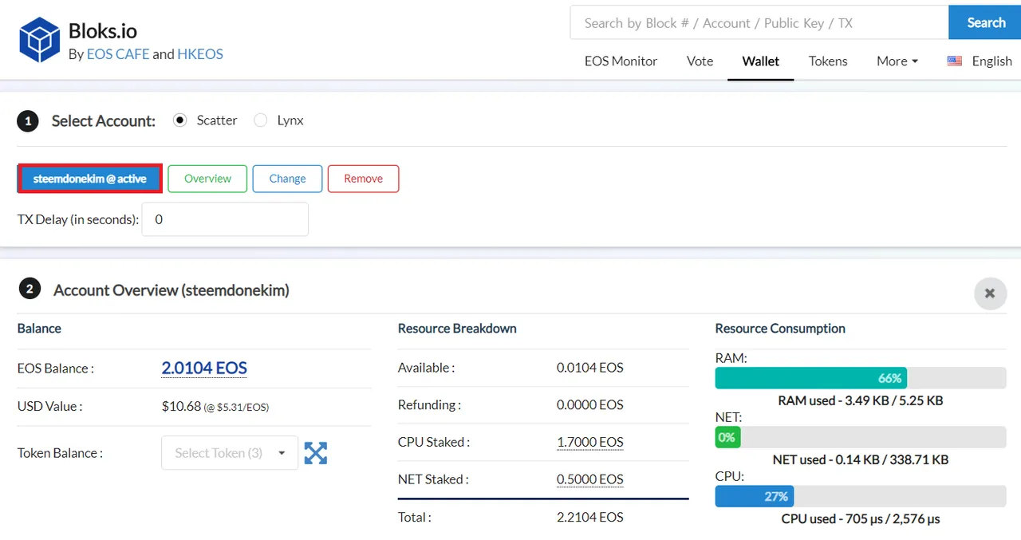Click the TX Delay seconds input
The height and width of the screenshot is (540, 1021).
(225, 219)
